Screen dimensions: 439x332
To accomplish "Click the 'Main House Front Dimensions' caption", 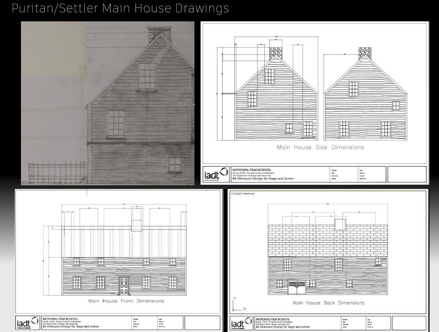I will pos(126,301).
